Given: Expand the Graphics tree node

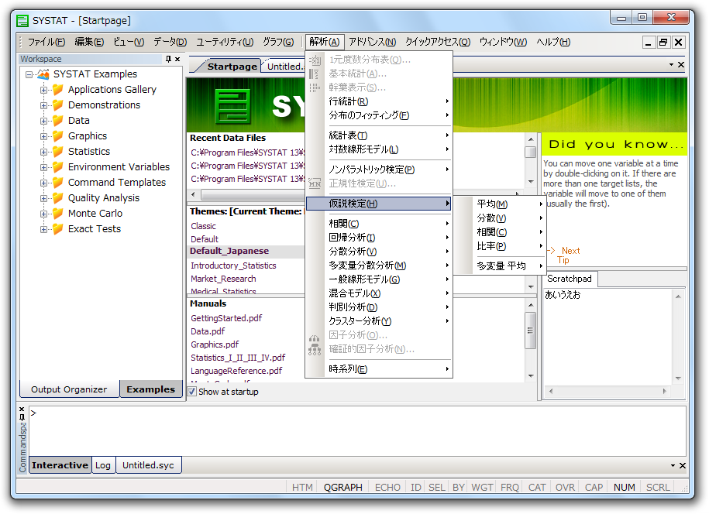Looking at the screenshot, I should (43, 136).
